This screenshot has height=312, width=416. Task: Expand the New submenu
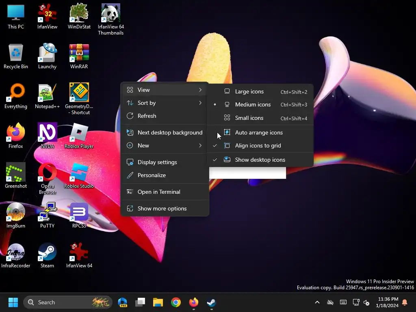tap(165, 145)
